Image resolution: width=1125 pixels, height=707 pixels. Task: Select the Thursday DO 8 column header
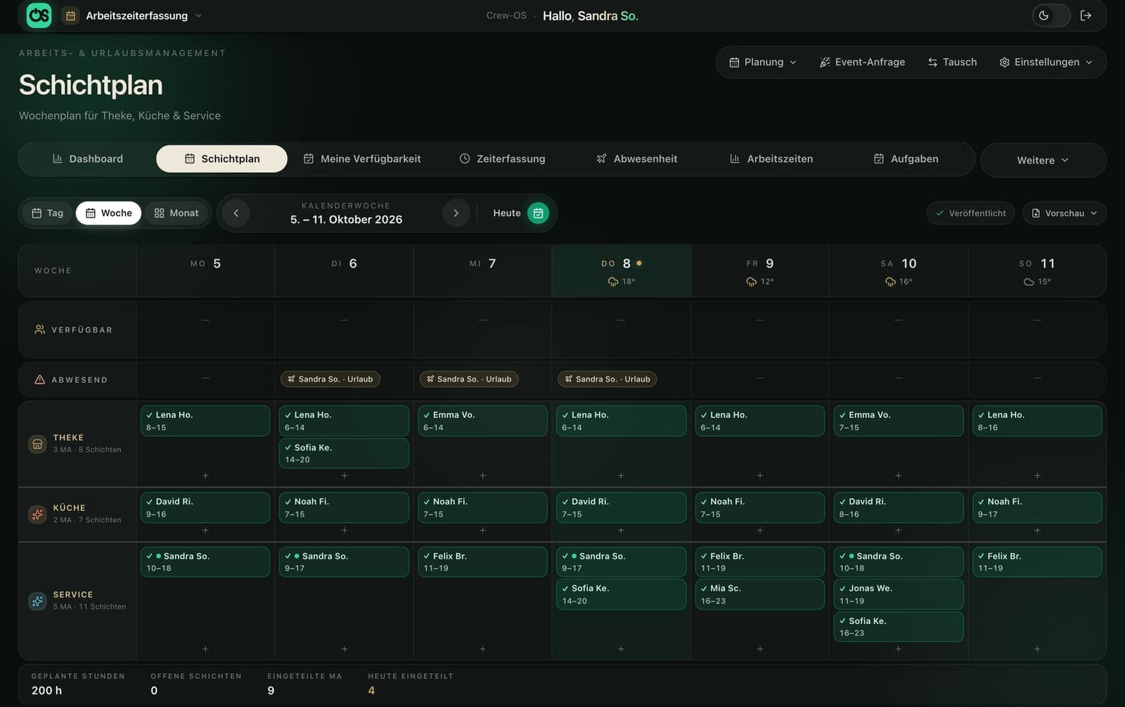621,271
